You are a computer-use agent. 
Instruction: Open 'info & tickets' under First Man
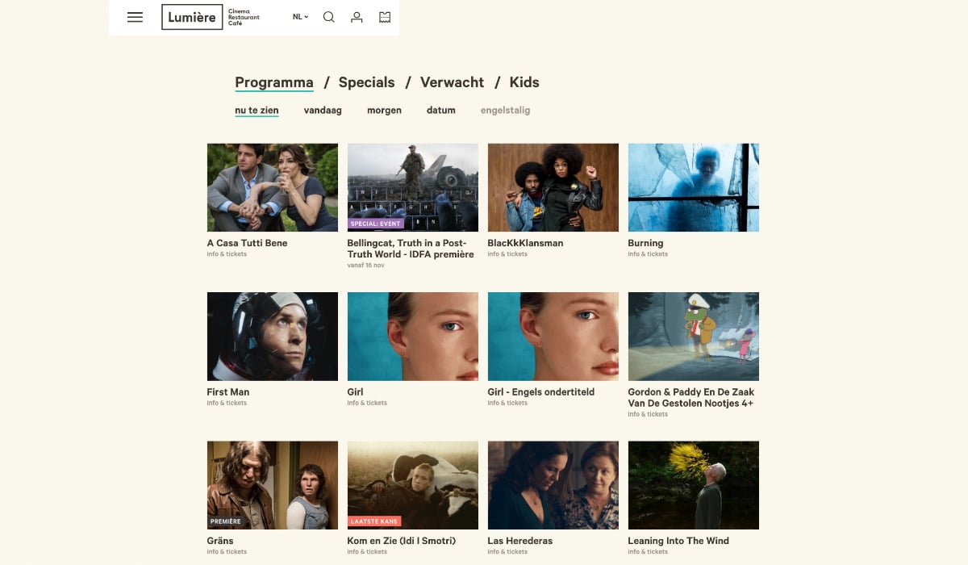point(227,403)
